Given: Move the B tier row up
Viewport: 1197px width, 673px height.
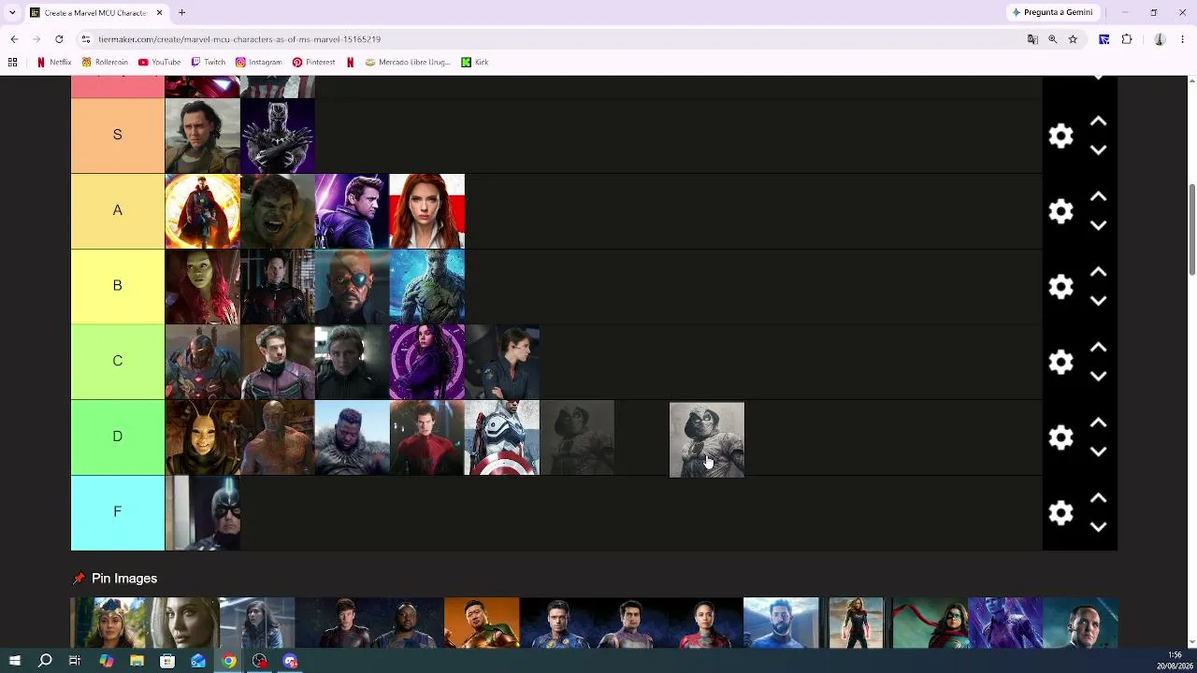Looking at the screenshot, I should point(1099,272).
